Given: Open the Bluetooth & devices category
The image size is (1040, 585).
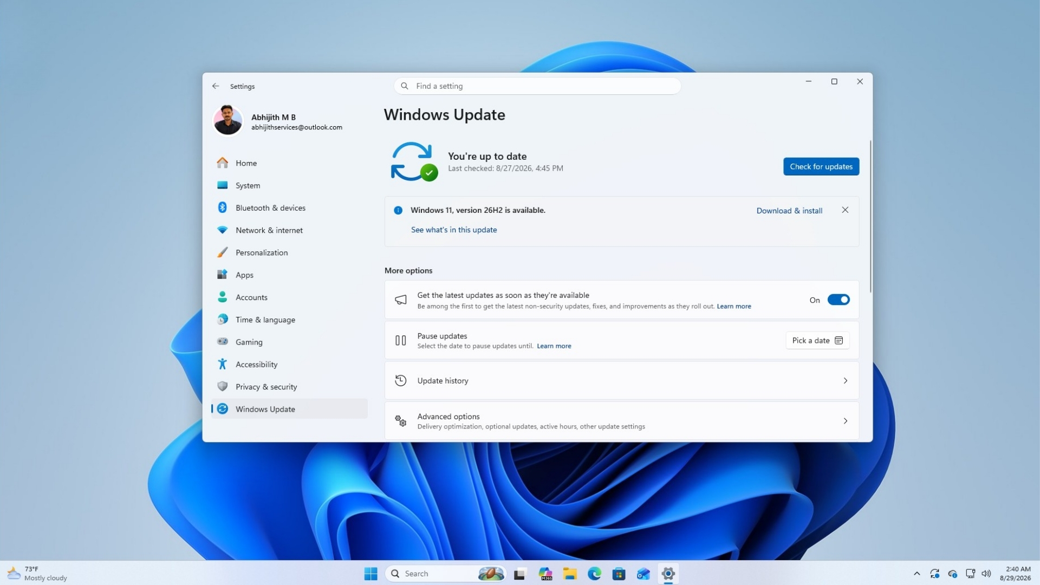Looking at the screenshot, I should point(289,207).
